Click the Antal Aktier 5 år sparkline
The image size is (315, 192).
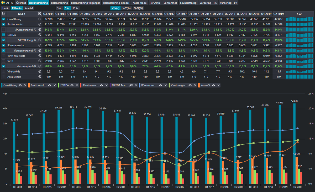(299, 77)
